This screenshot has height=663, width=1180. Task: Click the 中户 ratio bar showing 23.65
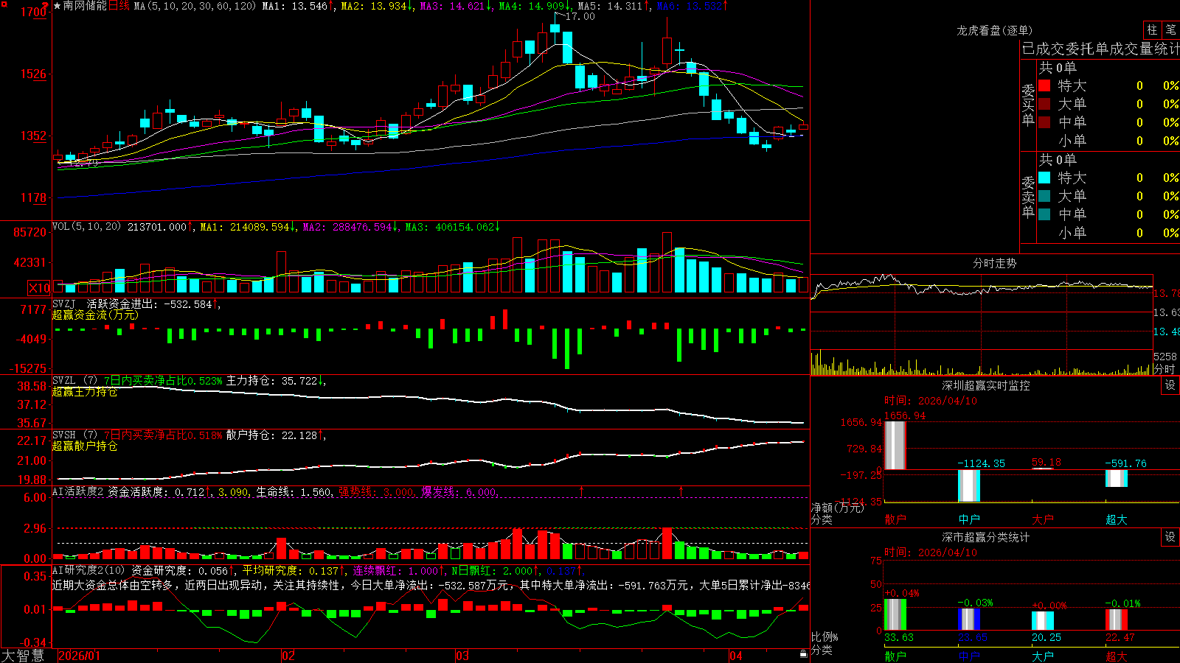point(969,619)
